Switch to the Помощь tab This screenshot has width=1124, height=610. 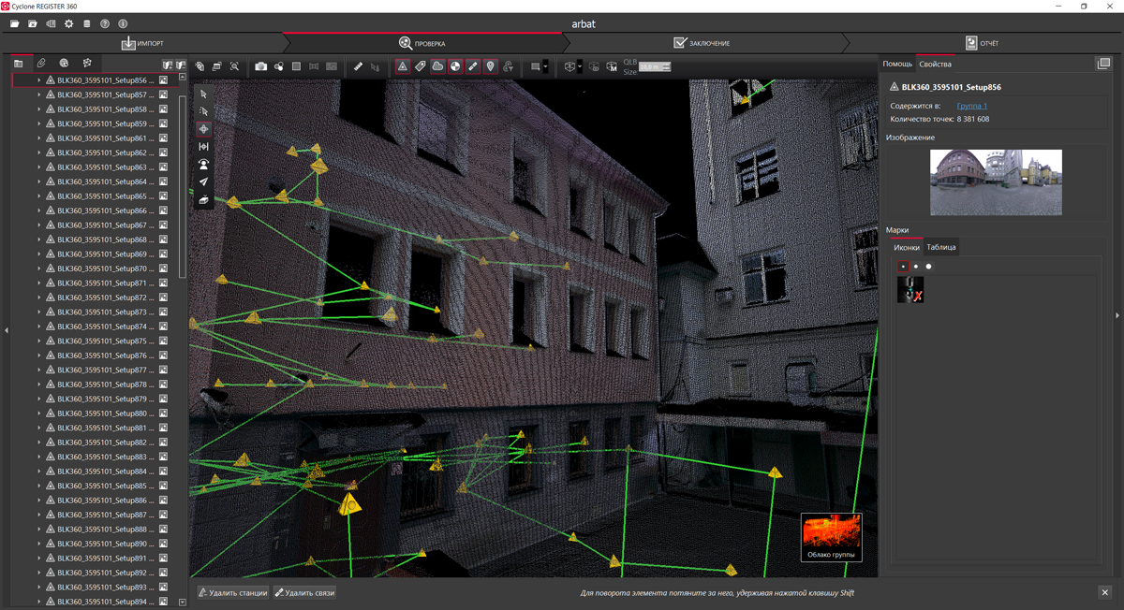[x=897, y=64]
